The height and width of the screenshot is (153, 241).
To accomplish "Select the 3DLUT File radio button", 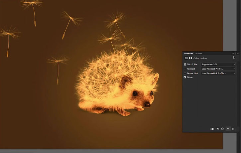I will tap(185, 65).
